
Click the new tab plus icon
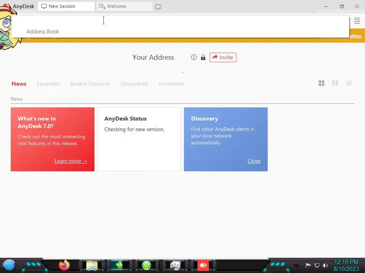point(158,7)
